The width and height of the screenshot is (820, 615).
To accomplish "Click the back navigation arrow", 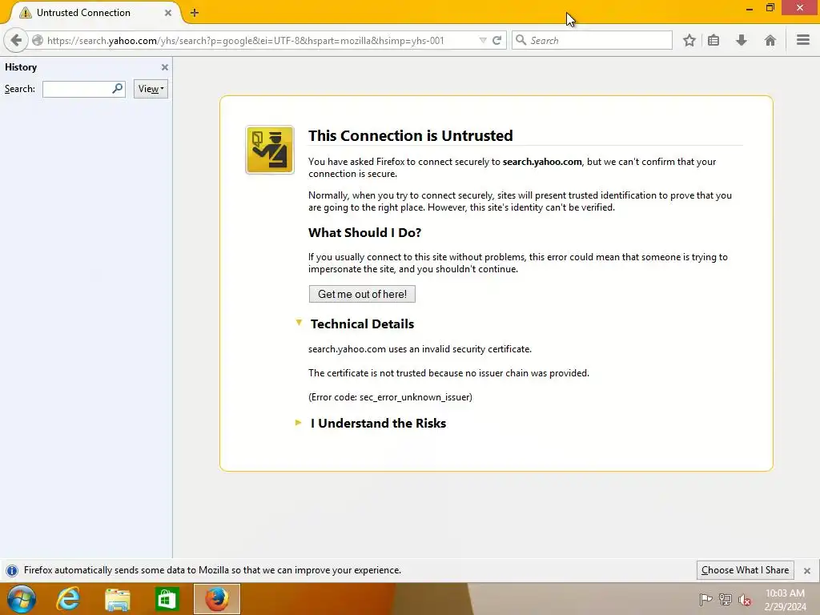I will [16, 40].
